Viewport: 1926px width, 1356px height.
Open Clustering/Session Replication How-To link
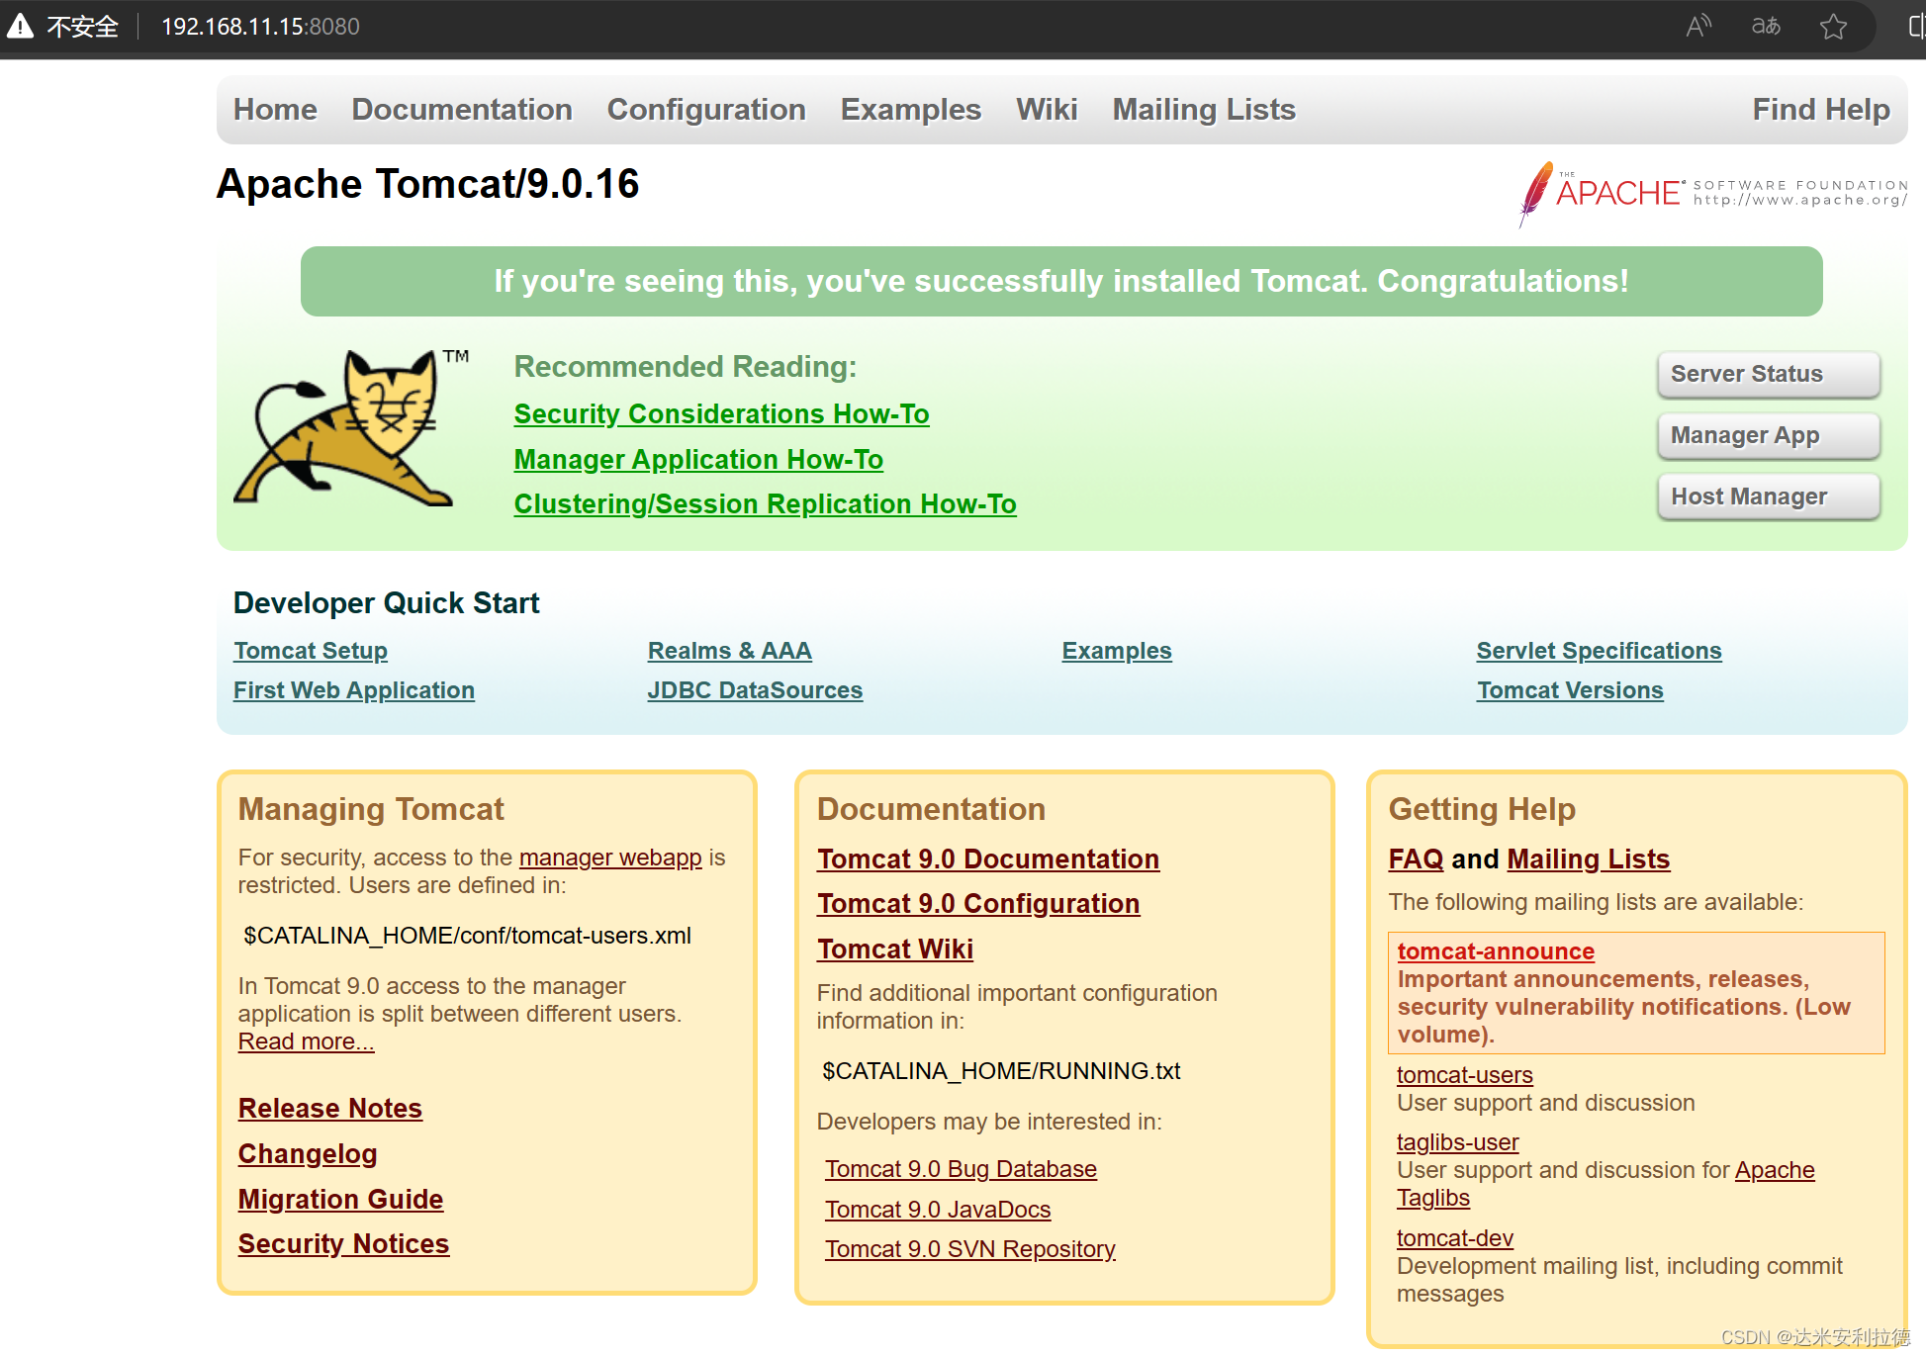pos(765,504)
